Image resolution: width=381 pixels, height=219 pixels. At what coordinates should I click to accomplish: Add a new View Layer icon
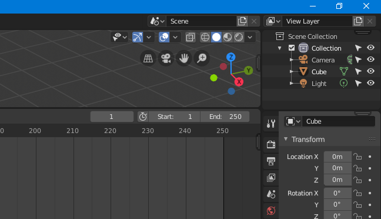[x=358, y=21]
